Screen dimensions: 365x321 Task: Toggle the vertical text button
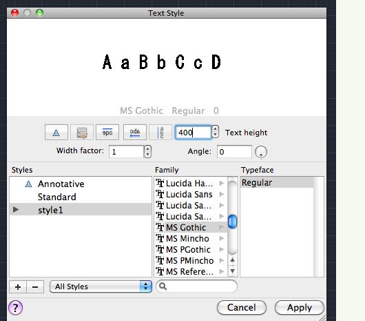click(x=160, y=133)
